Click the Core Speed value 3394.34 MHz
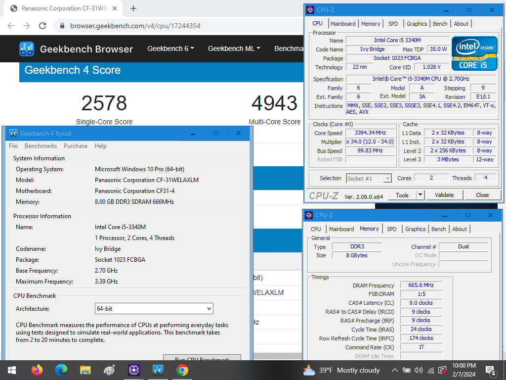 pos(370,133)
